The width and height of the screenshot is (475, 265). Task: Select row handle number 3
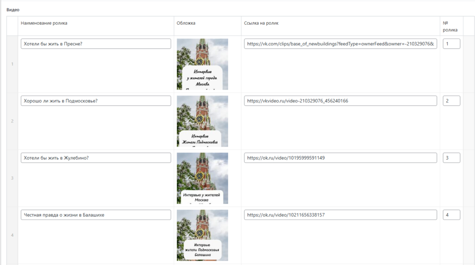coord(12,178)
